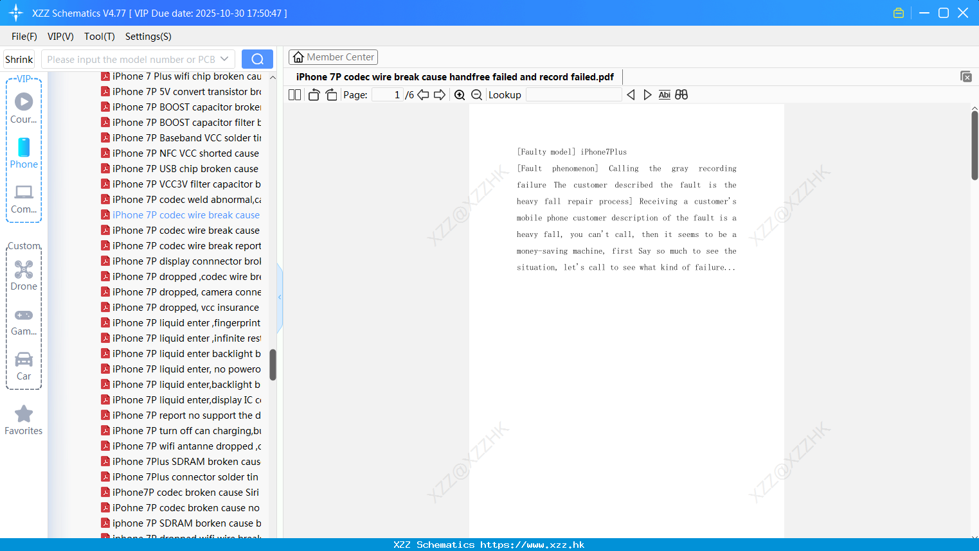Open iPhone 7P liquid enter, no power file
Screen dimensions: 979x551
coord(181,369)
